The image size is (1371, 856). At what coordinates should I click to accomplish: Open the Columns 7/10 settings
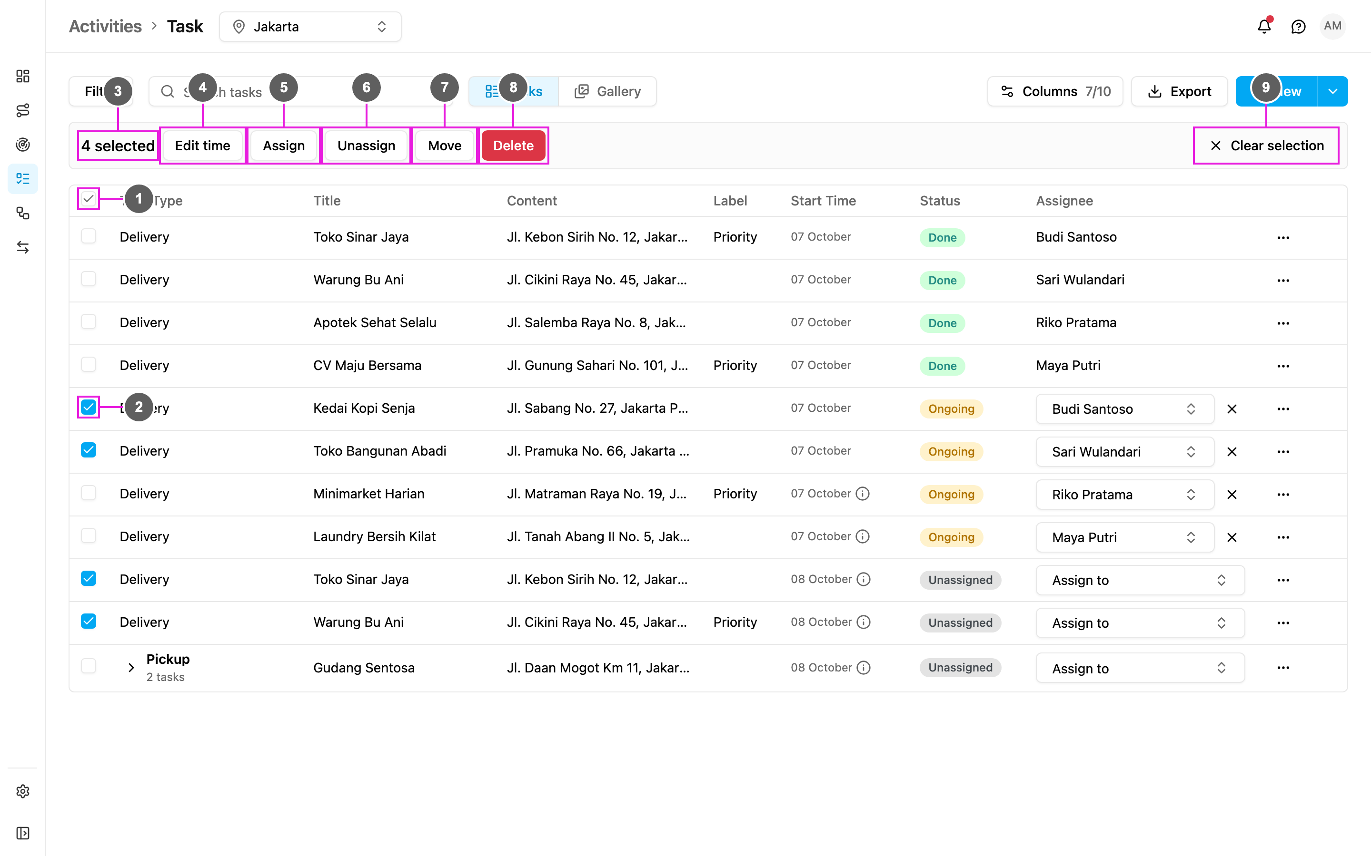coord(1055,91)
